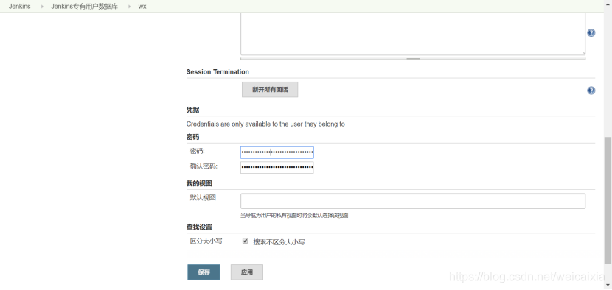Image resolution: width=612 pixels, height=290 pixels.
Task: Expand breadcrumb arrow before wx
Action: (x=129, y=7)
